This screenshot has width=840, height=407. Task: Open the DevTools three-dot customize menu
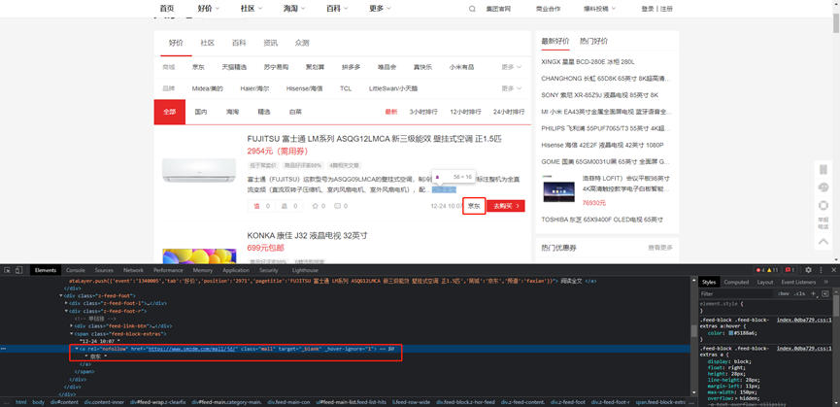(x=821, y=270)
